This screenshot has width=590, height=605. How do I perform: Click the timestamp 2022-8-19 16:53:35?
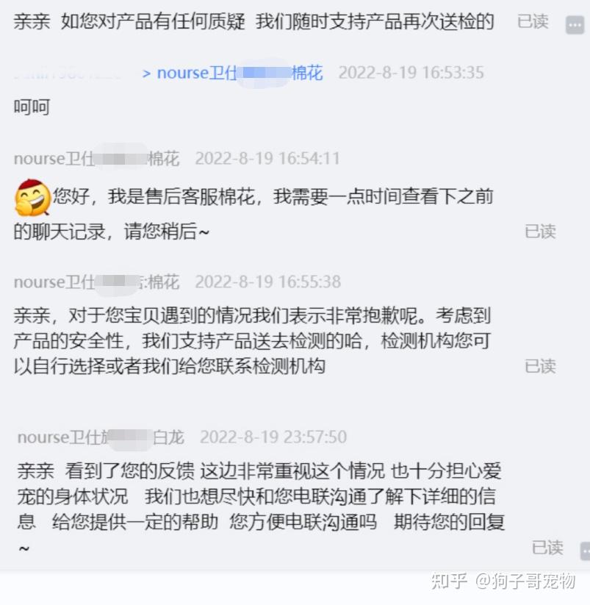[411, 73]
